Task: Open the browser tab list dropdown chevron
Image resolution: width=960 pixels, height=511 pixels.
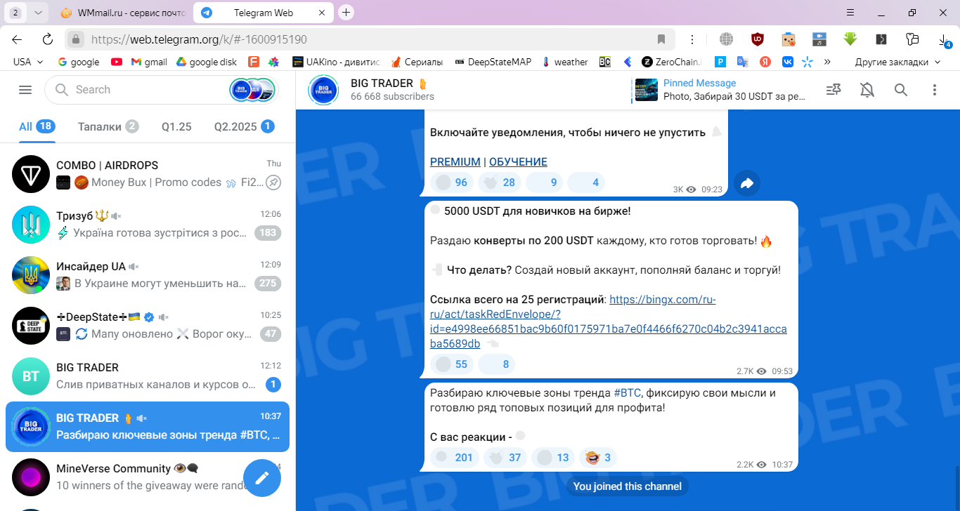Action: pos(37,13)
